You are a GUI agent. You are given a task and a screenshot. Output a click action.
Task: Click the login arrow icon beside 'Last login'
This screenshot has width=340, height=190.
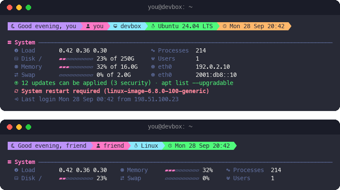click(16, 99)
